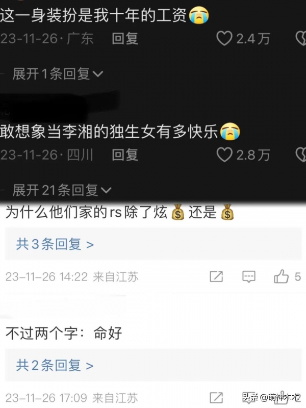
Task: Reply to the 四川 comment via 回复
Action: point(125,155)
